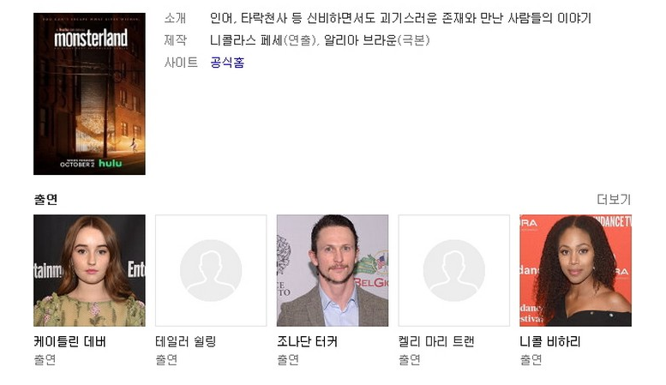The height and width of the screenshot is (385, 666).
Task: Select the cast name 켈리 마리 트랜
Action: (436, 341)
